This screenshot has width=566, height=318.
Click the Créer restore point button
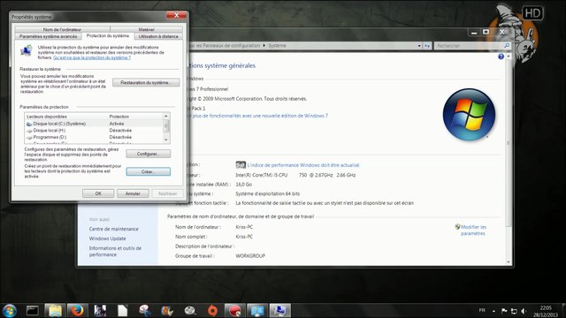pos(149,171)
